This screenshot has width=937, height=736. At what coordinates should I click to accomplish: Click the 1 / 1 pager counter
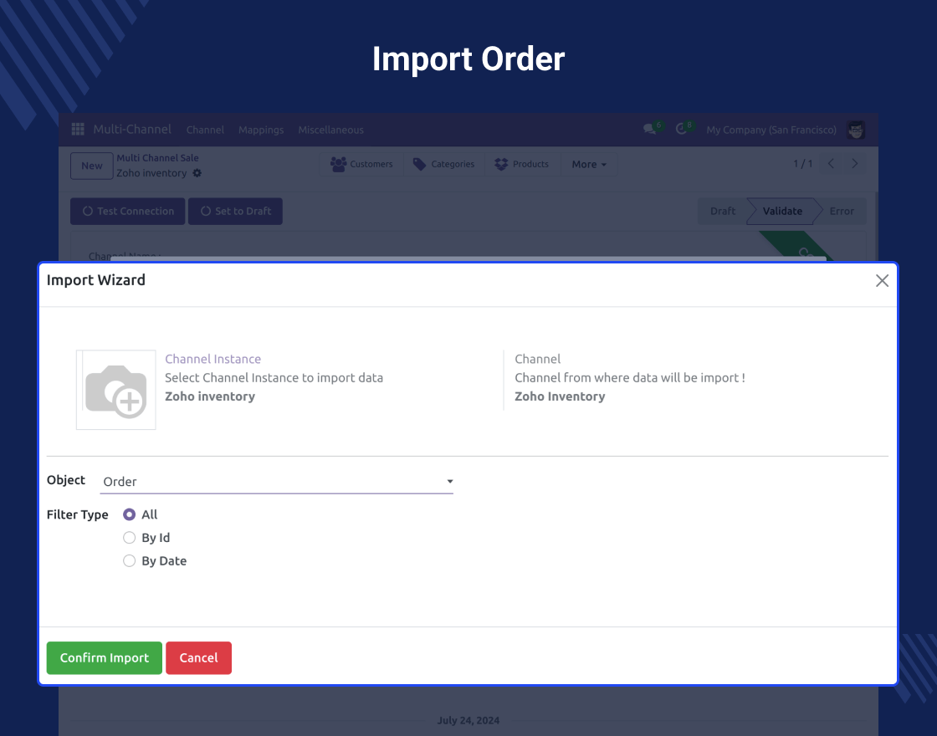pos(802,164)
